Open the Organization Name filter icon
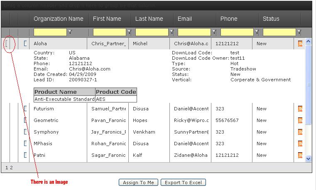Image resolution: width=316 pixels, height=190 pixels. coord(70,32)
